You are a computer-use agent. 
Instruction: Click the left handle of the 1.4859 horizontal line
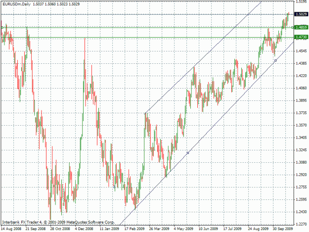coord(2,28)
